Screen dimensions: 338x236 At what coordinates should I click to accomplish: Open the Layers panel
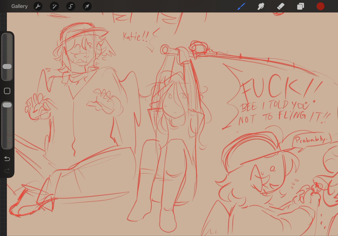coord(301,6)
